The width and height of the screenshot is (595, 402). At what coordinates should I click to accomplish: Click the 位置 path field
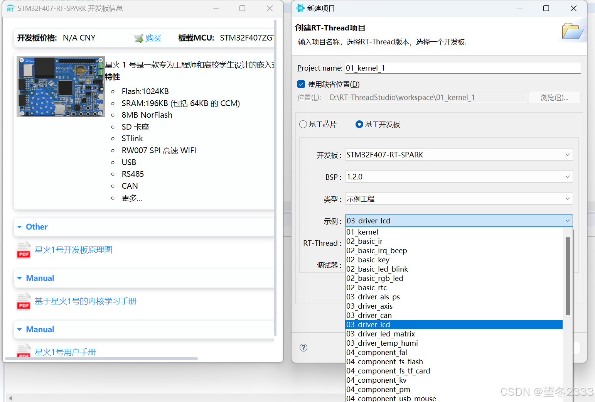tap(427, 97)
